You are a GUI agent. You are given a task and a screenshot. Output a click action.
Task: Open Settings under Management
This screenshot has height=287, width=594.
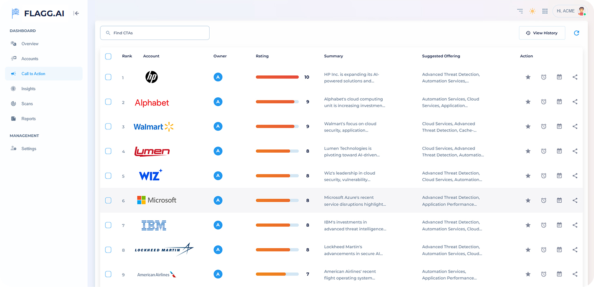[44, 149]
